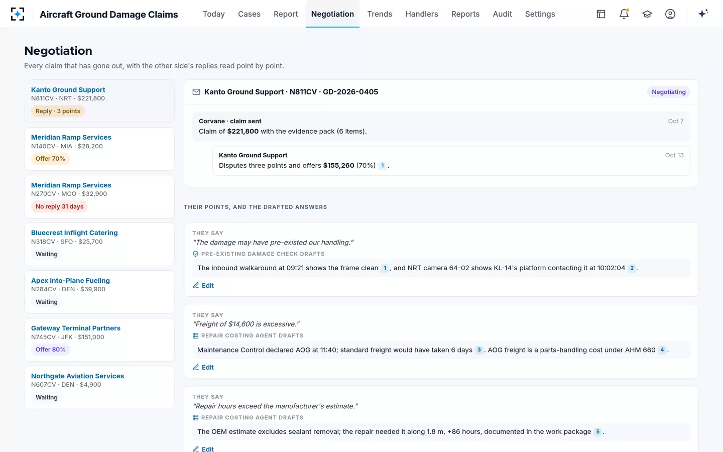Click the 'Reply · 3 points' badge

pos(58,111)
